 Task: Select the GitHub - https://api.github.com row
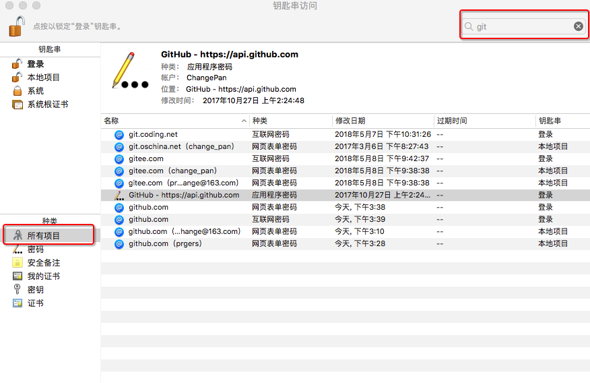point(346,195)
